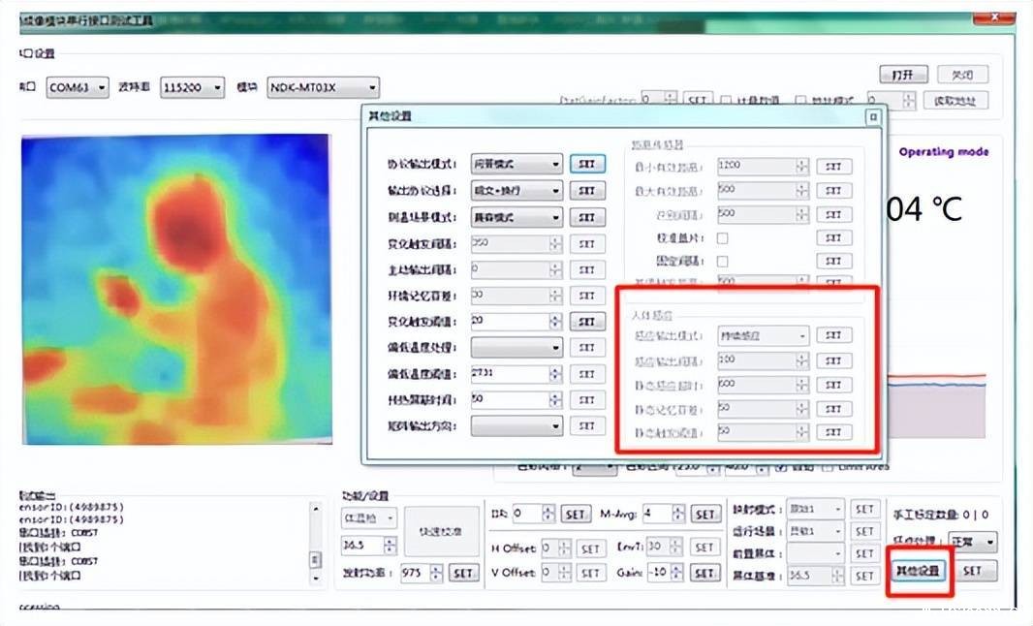Click the 2731 value input field
1033x626 pixels.
[510, 374]
